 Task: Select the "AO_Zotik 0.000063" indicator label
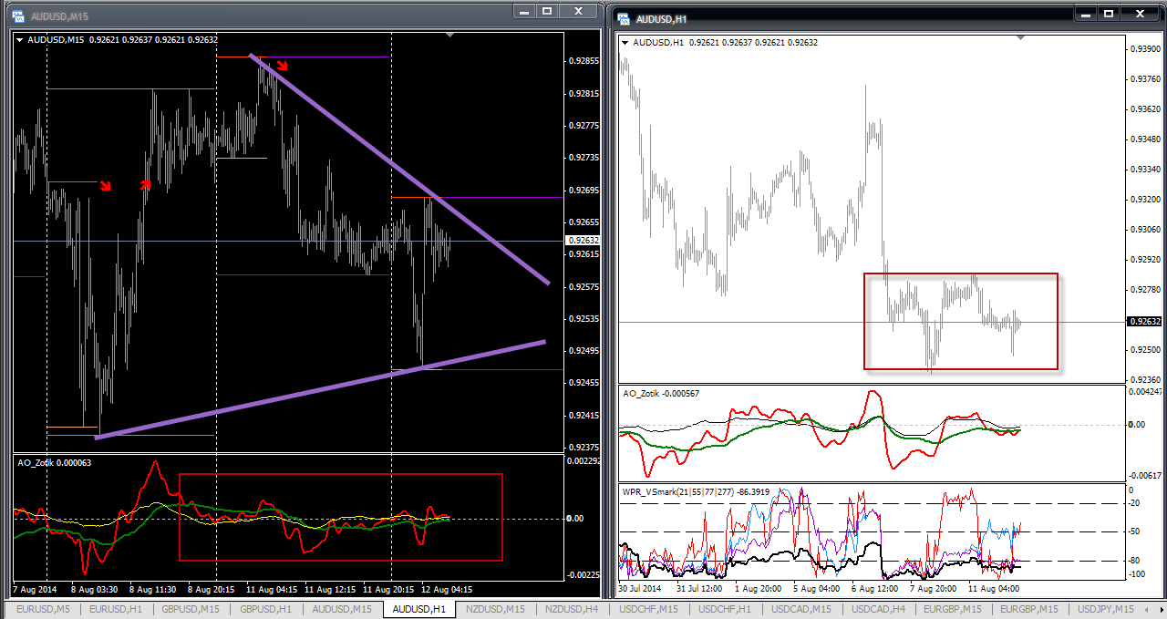pos(54,463)
